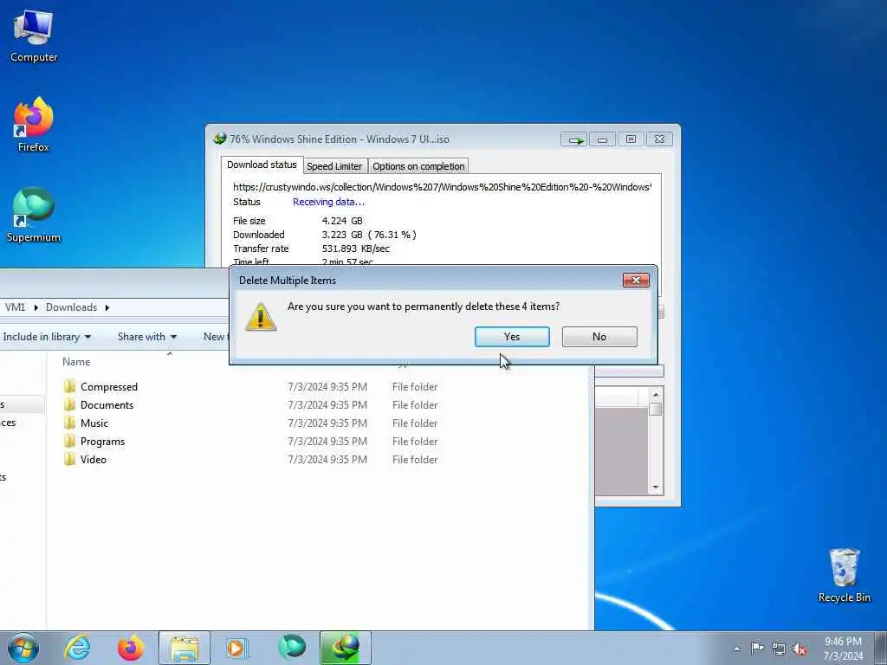
Task: Open Supermium from the taskbar
Action: [x=292, y=648]
